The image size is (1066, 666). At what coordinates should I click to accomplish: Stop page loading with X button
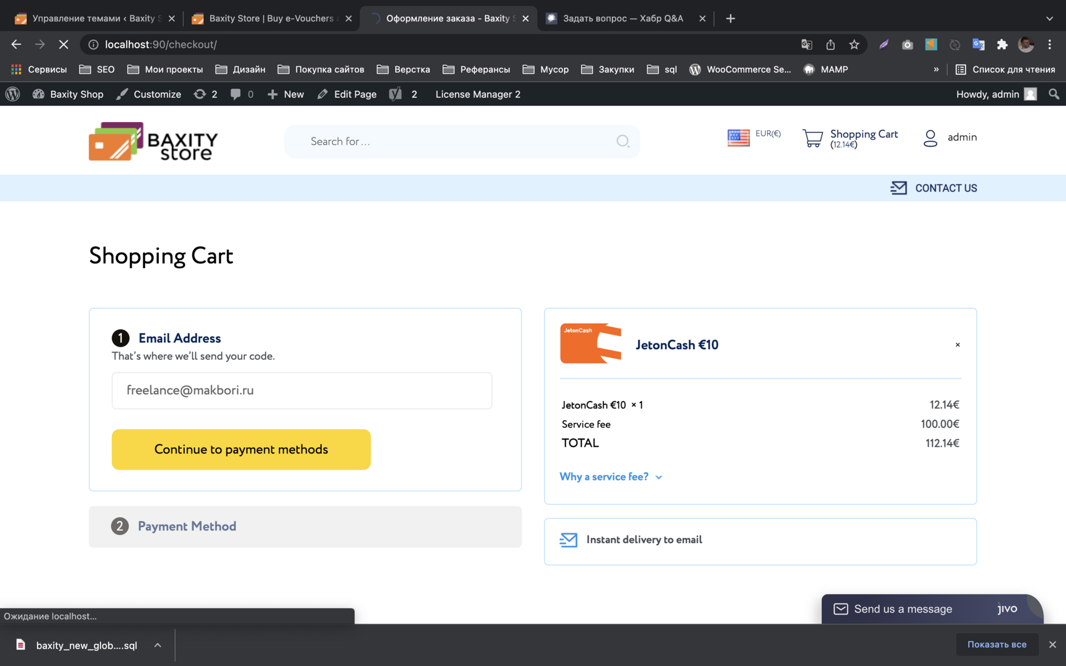point(64,44)
